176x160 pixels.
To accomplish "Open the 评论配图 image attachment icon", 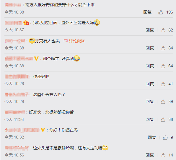I will click(x=66, y=41).
